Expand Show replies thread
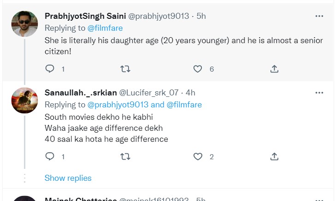Screen dimensions: 335x201 point(68,178)
